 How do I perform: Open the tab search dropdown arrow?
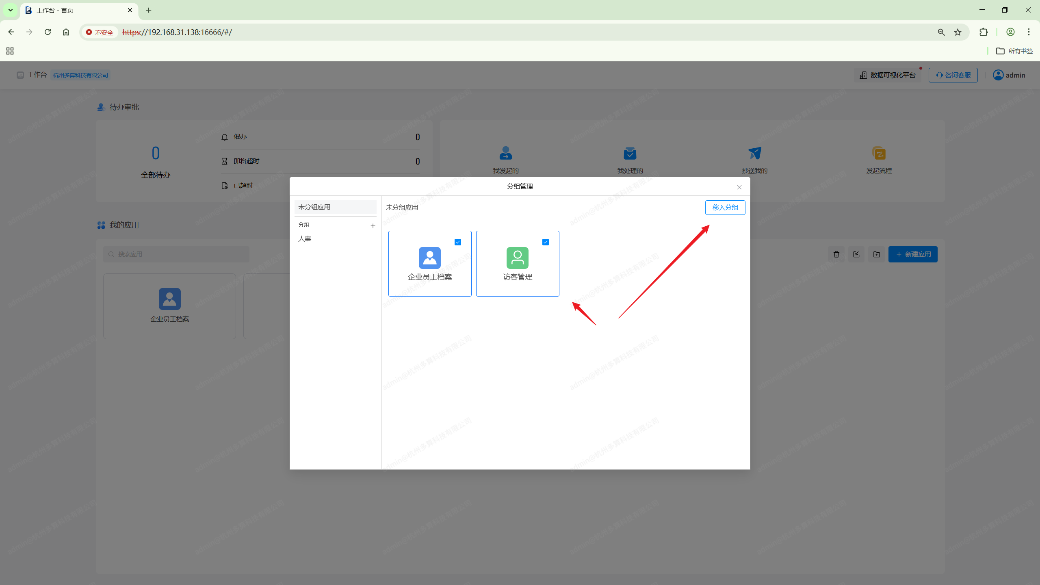point(11,10)
